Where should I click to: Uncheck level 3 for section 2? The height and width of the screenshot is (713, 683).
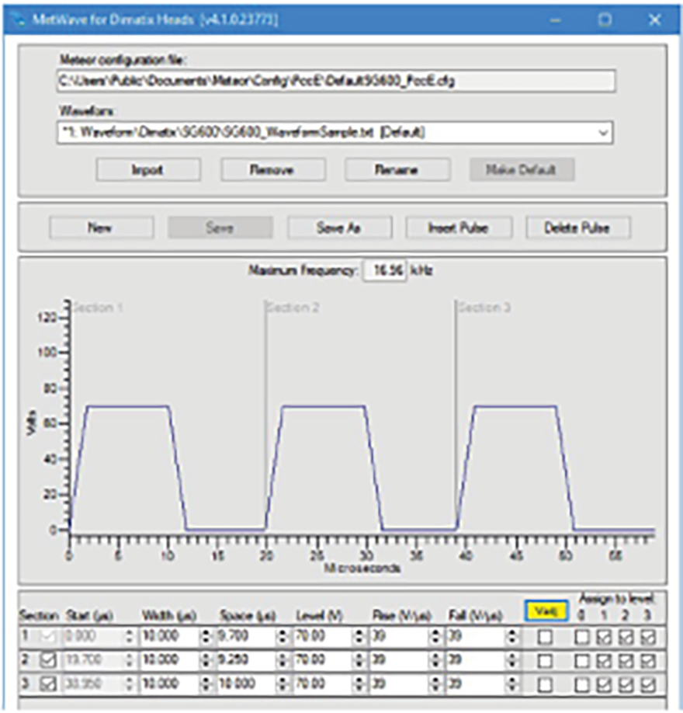(648, 661)
